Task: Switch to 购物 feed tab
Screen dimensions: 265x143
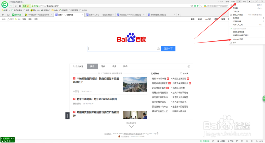Action: click(x=125, y=66)
